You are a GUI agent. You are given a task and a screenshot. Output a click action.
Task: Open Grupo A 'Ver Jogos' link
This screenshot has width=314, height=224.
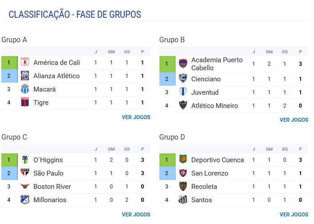pos(136,117)
